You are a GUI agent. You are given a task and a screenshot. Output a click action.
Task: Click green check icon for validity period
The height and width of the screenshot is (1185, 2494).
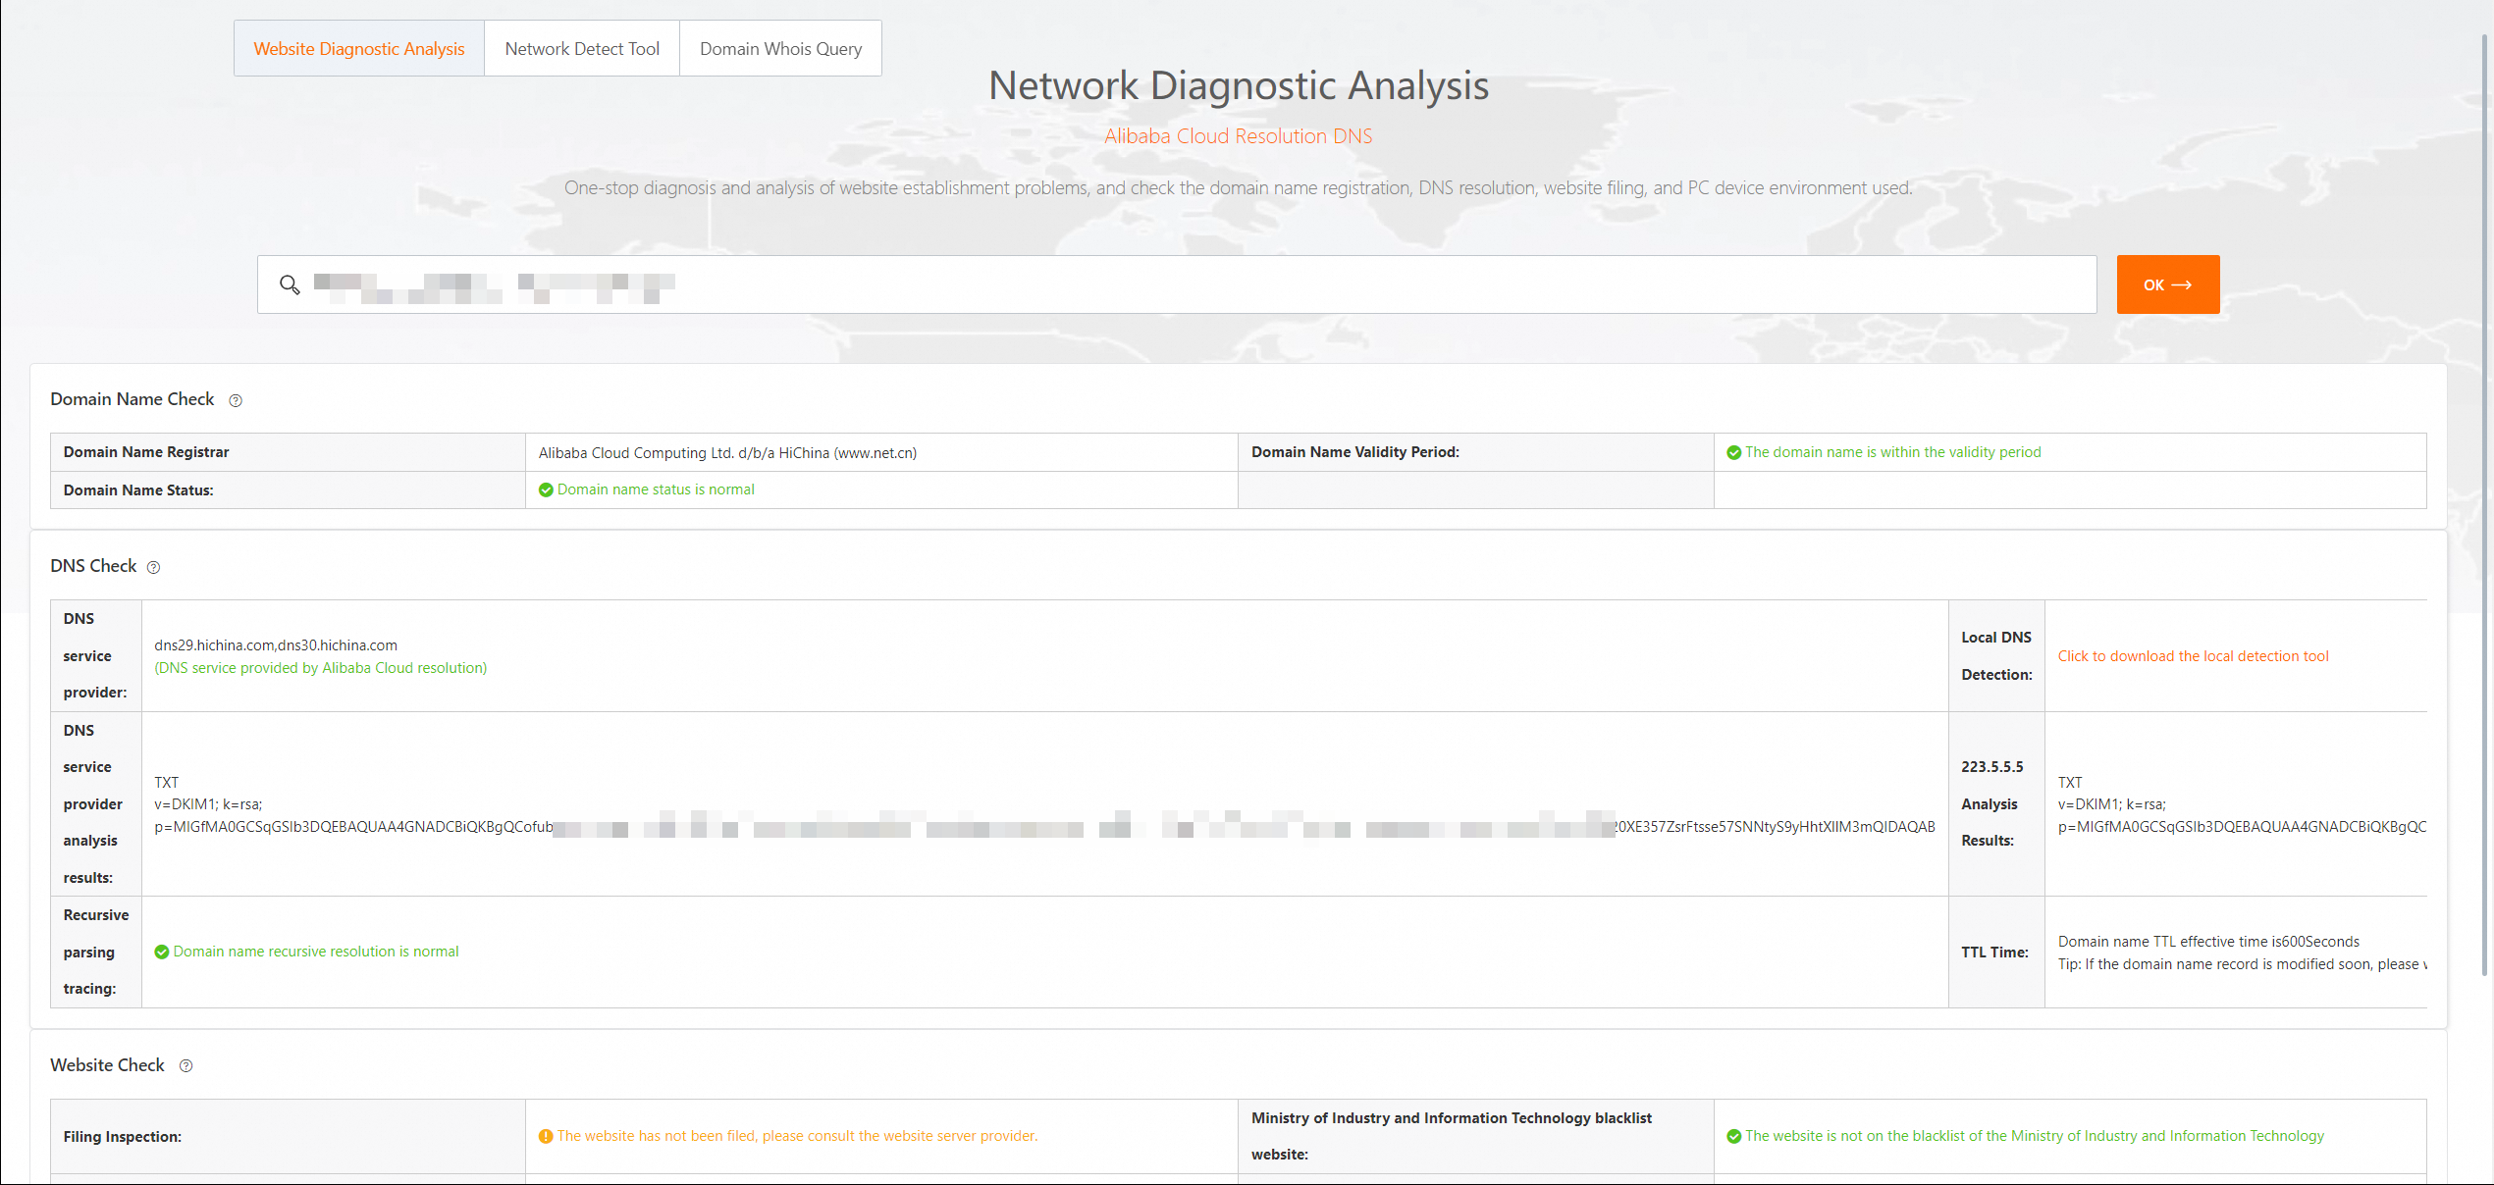coord(1733,452)
